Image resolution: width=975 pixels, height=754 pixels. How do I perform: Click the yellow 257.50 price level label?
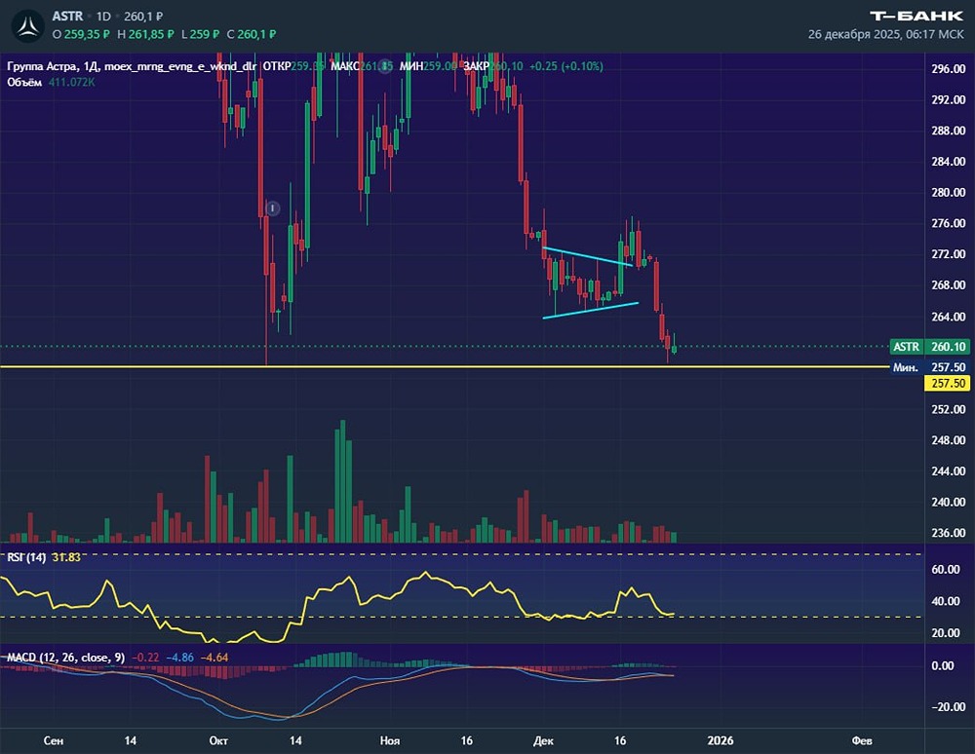(948, 383)
